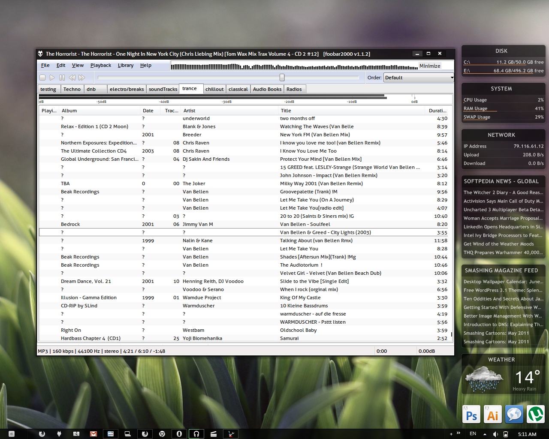Open Gmail from the taskbar
The height and width of the screenshot is (439, 549).
click(93, 434)
